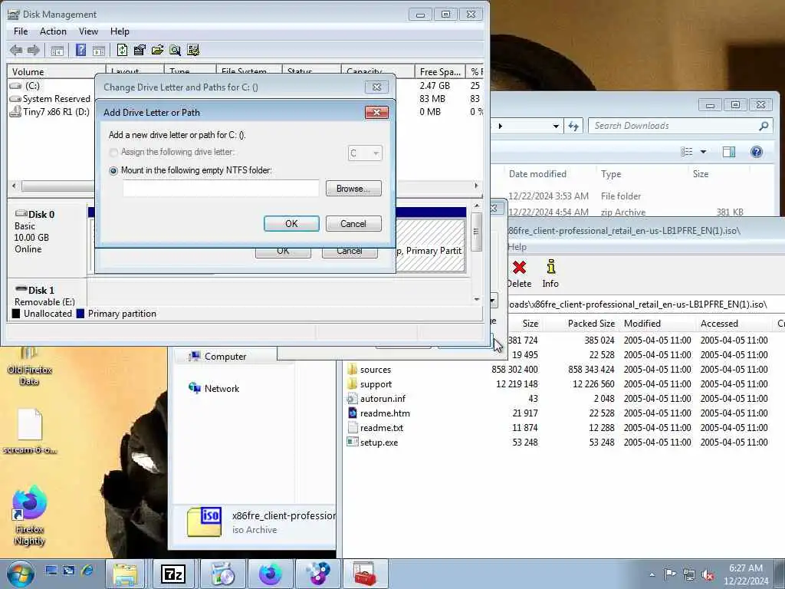Open the Action menu in Disk Management
The height and width of the screenshot is (589, 785).
(53, 31)
